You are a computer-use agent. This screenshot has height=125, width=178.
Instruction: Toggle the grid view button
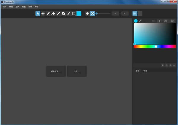point(135,13)
